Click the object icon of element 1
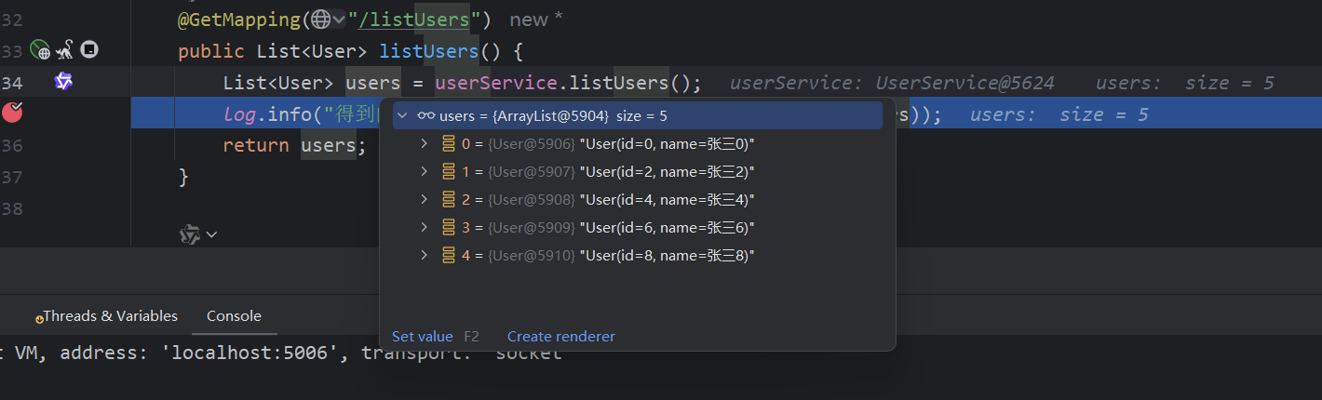Viewport: 1322px width, 400px height. tap(447, 171)
